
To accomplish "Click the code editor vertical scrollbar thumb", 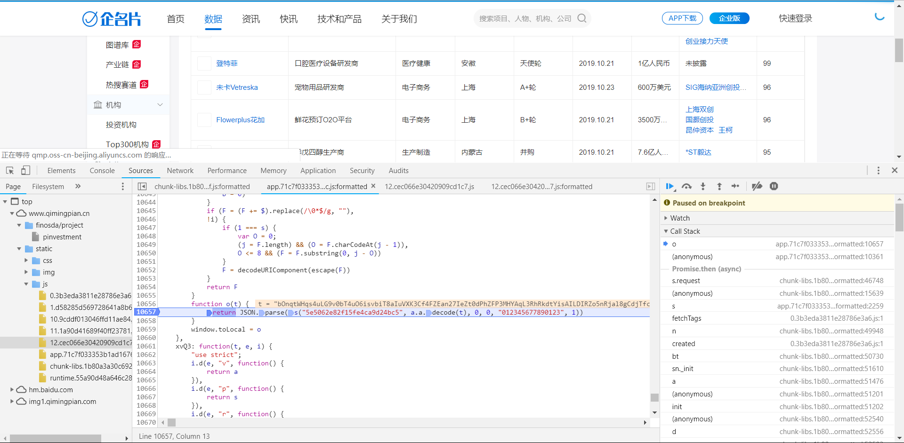I will 654,397.
